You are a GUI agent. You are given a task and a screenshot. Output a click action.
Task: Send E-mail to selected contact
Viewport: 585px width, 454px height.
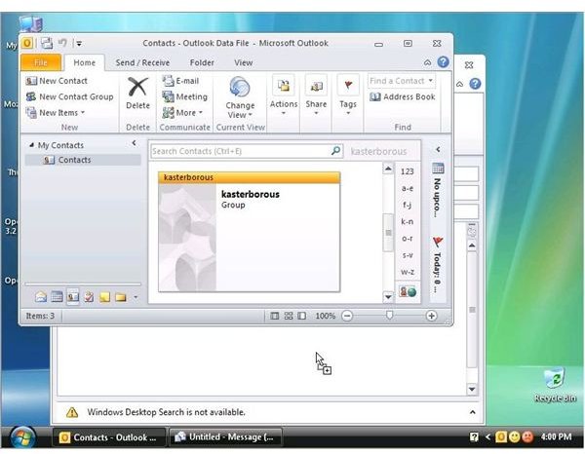click(181, 81)
